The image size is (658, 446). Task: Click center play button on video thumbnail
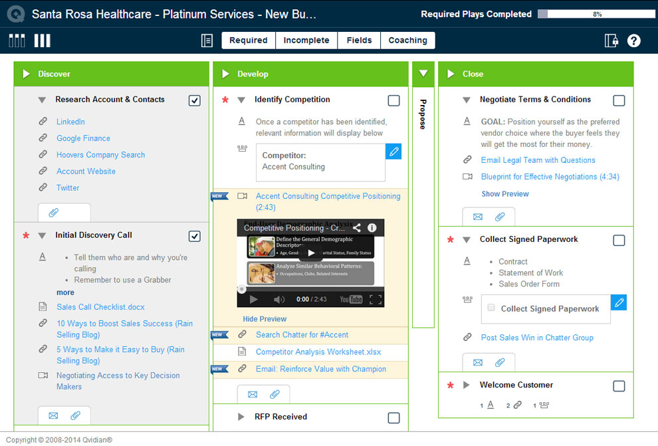311,253
